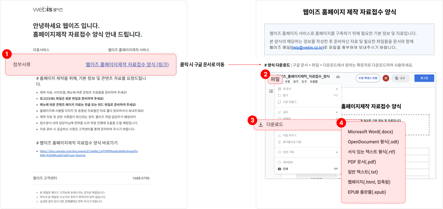Expand the 새 문서 submenu arrow
This screenshot has height=209, width=443.
point(337,89)
